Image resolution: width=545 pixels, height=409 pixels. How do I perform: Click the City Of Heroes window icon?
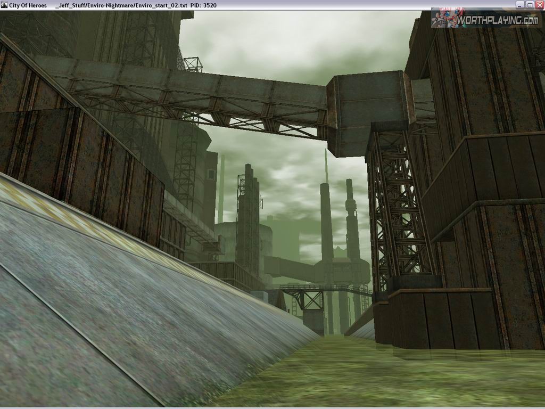coord(4,5)
